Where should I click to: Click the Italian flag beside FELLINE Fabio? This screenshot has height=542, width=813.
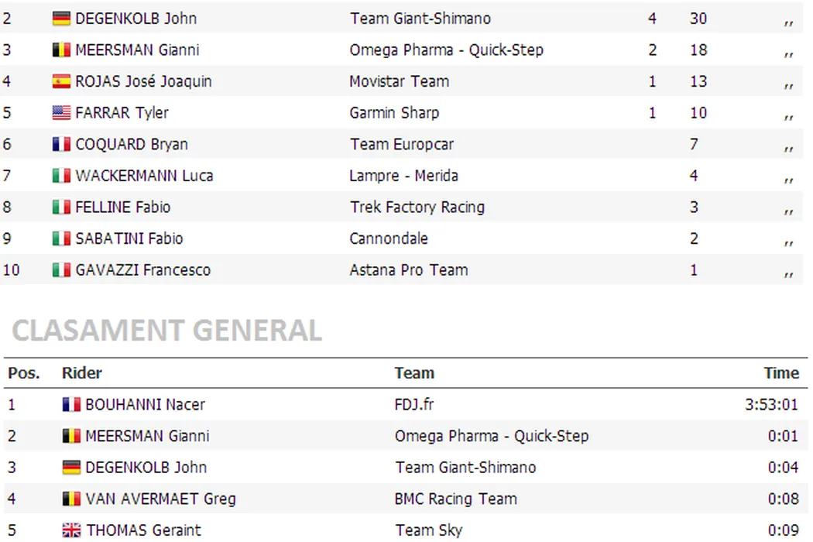[x=61, y=208]
